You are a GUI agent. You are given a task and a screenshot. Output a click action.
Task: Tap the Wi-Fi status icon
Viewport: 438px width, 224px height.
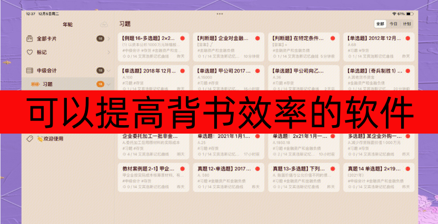click(394, 14)
